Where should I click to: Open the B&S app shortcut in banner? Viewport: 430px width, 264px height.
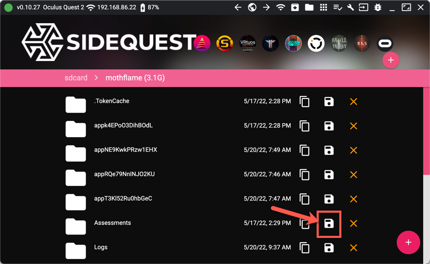tap(362, 43)
